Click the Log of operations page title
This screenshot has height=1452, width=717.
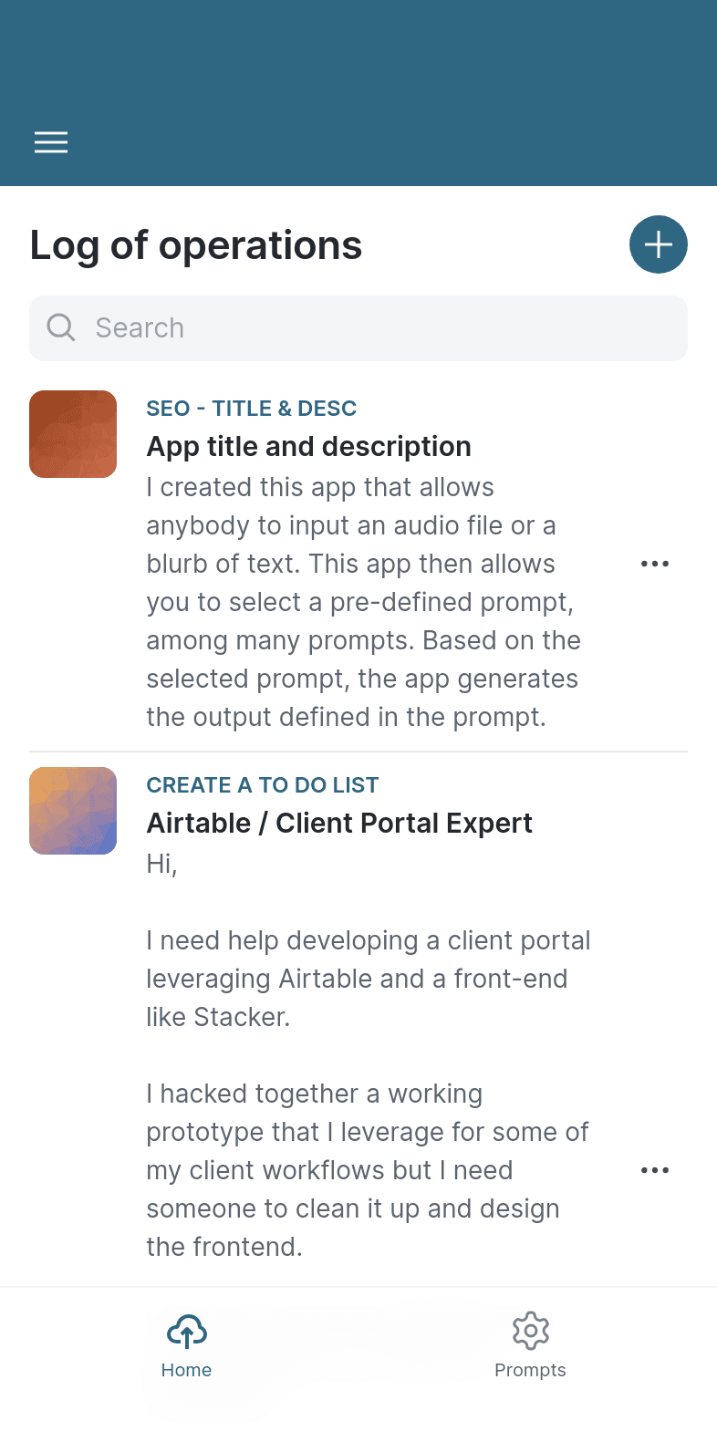196,245
